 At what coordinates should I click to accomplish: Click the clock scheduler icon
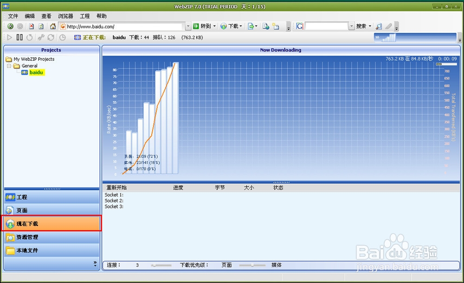pos(63,37)
